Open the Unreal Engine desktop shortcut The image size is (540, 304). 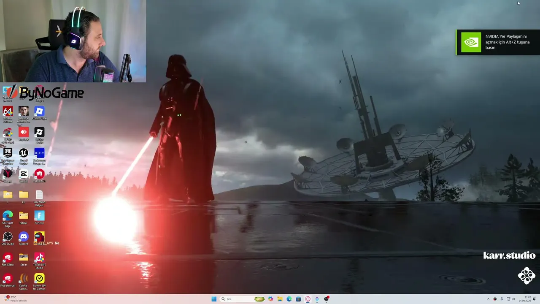coord(24,156)
